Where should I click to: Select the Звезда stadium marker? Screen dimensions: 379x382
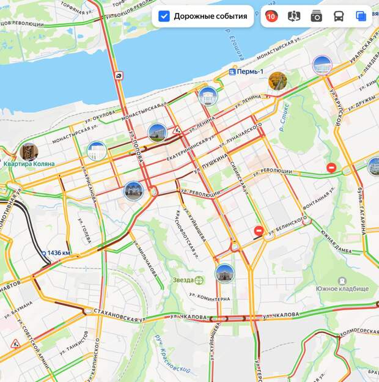tap(188, 280)
